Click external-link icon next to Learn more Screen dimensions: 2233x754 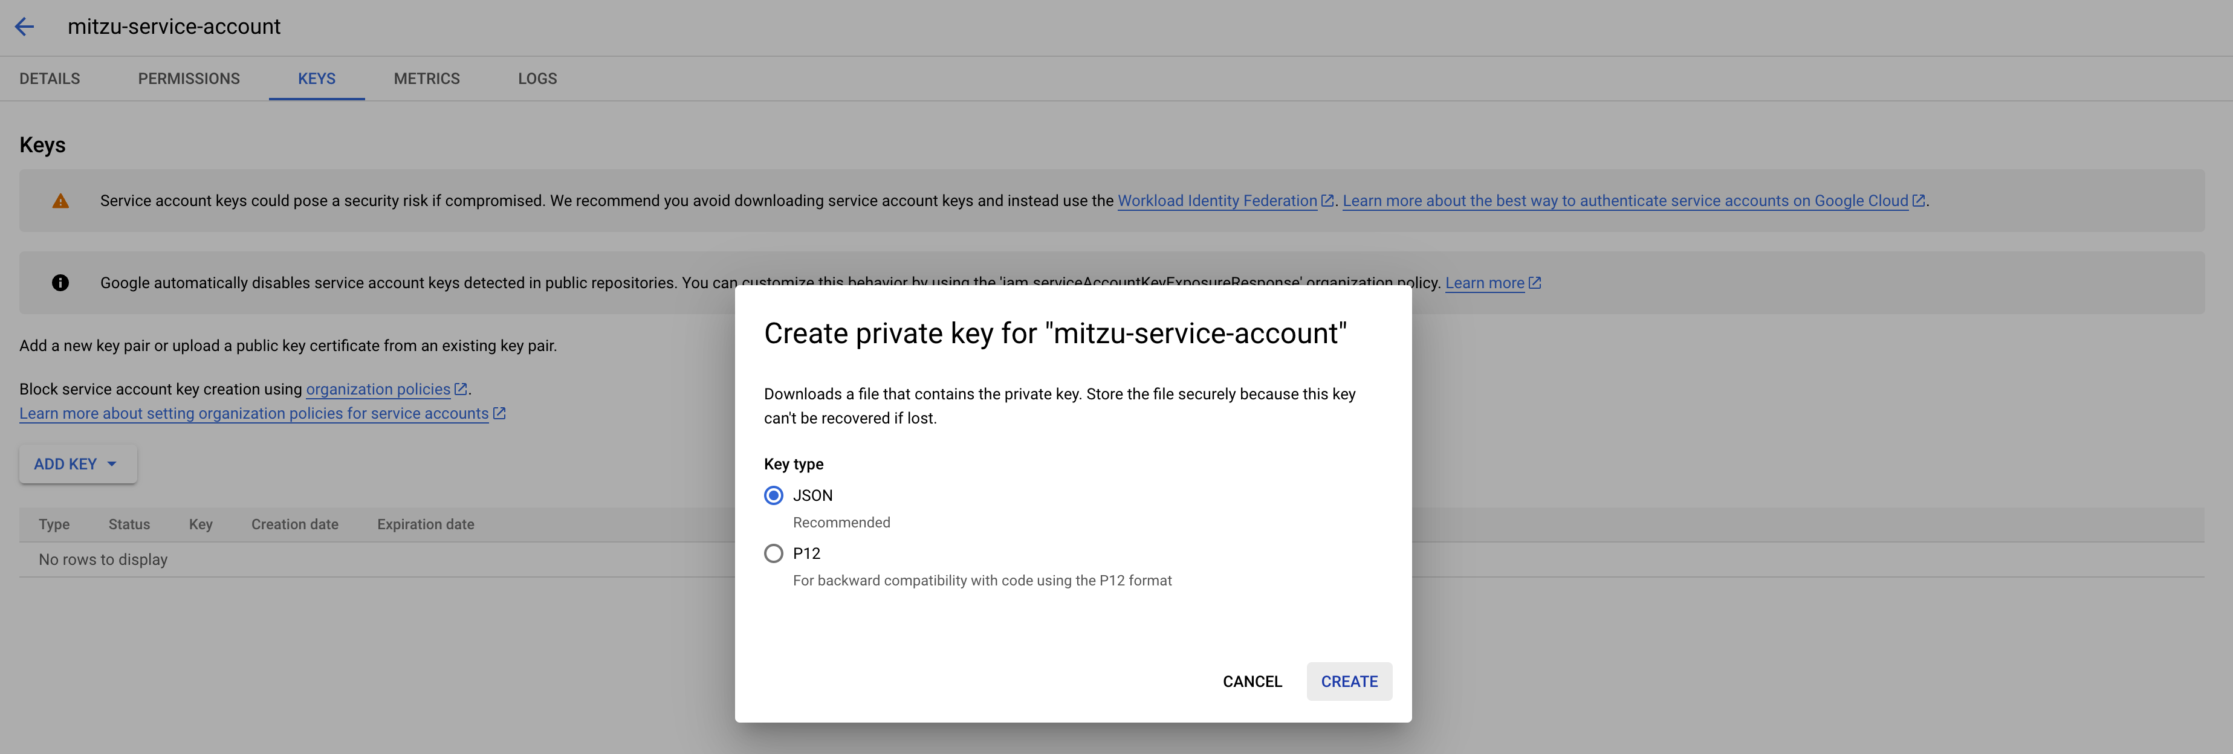1534,283
